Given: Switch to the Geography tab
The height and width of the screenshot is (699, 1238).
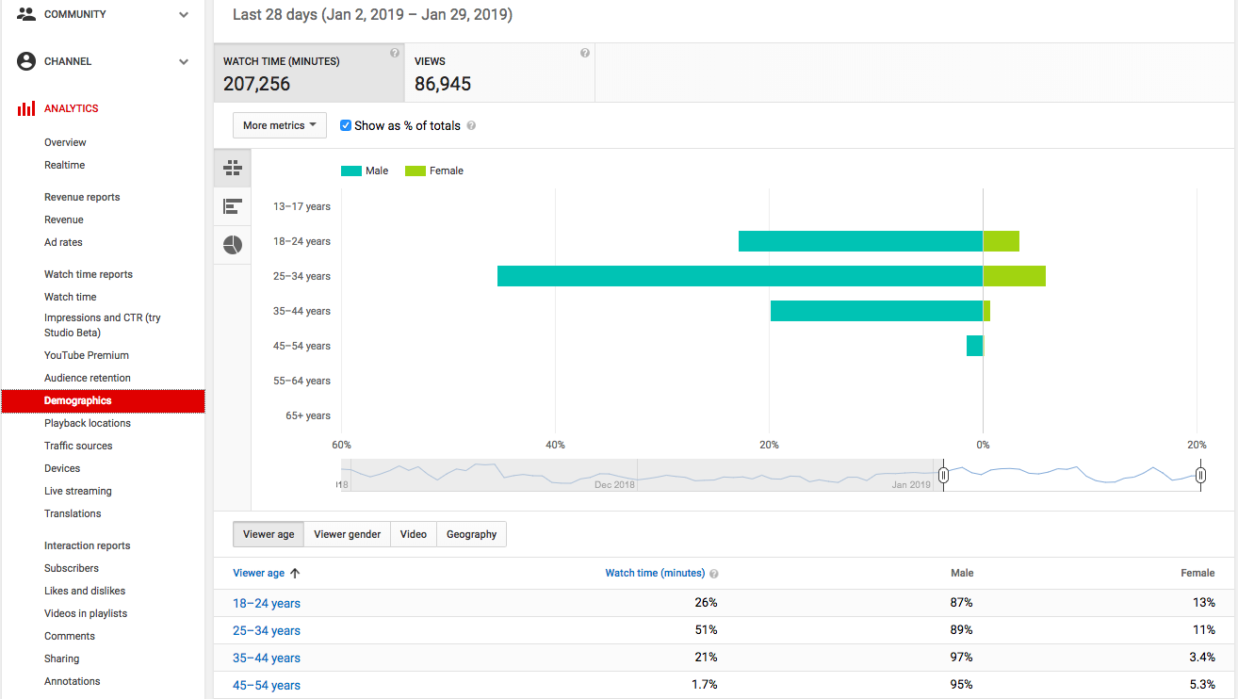Looking at the screenshot, I should 471,534.
